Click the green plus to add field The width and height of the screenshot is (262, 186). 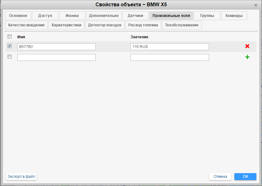(x=247, y=57)
